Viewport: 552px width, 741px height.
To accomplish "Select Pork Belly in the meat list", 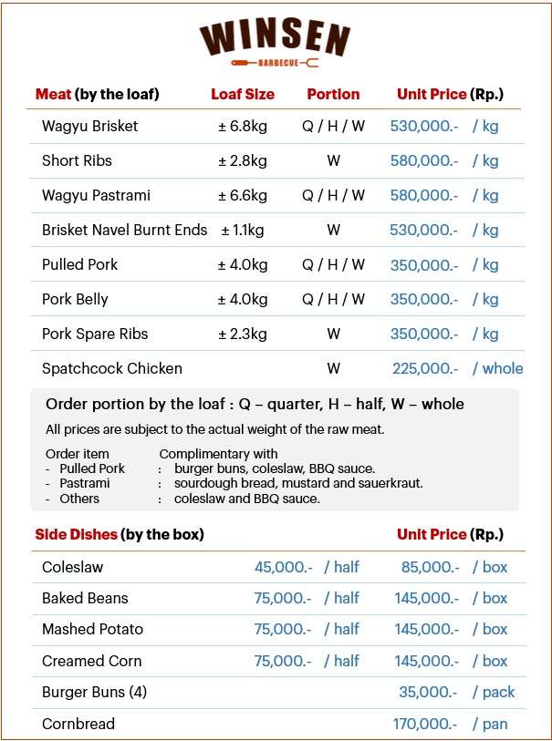I will tap(75, 299).
